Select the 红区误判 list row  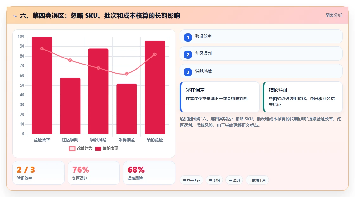261,54
